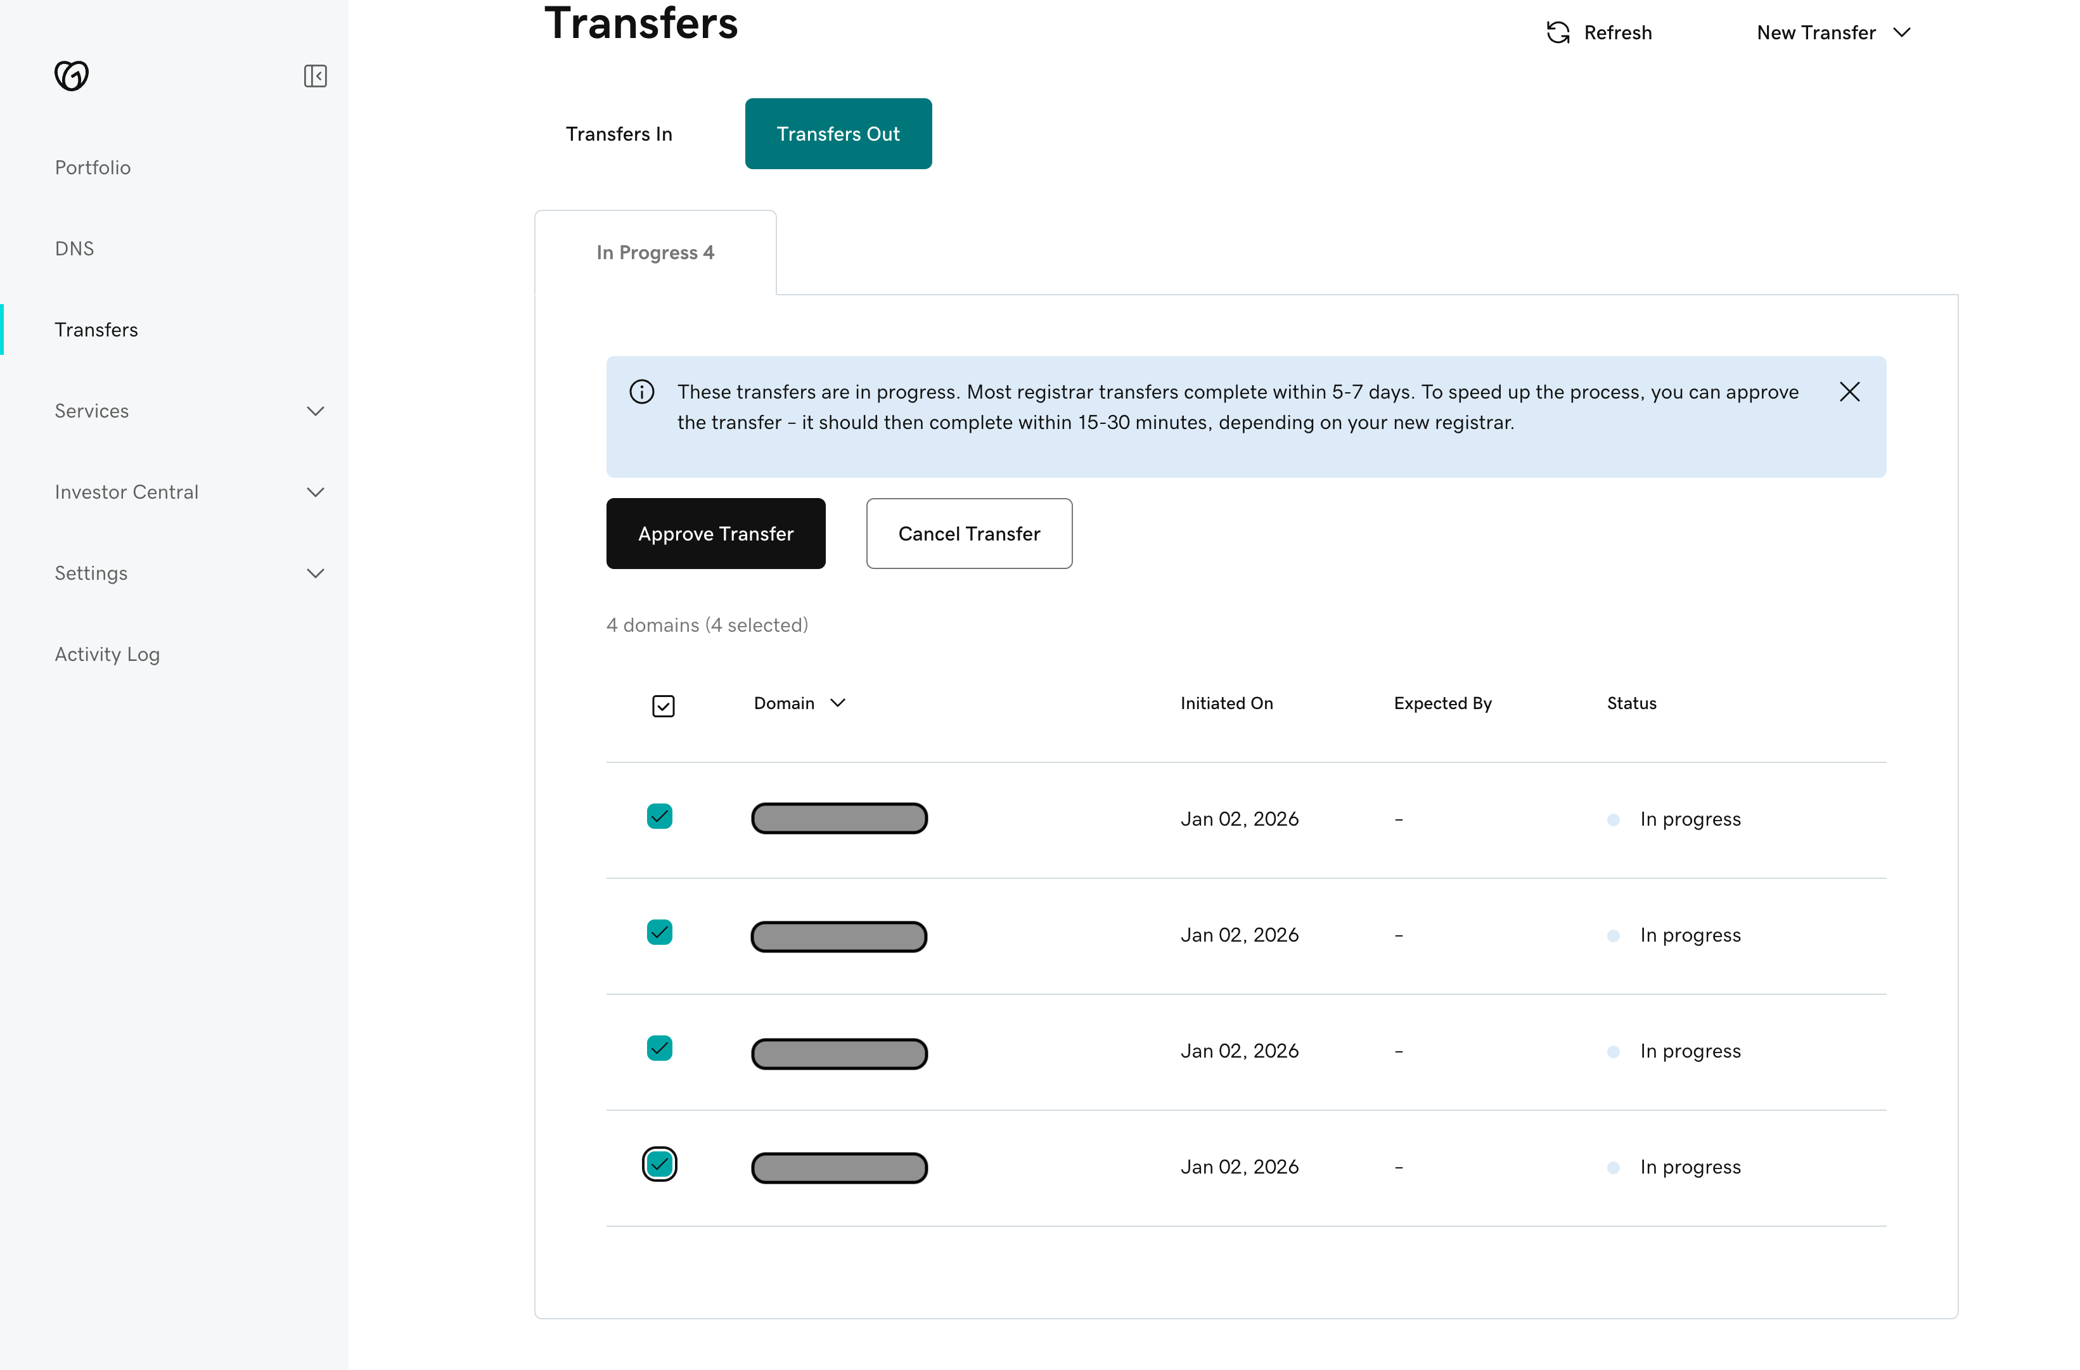The width and height of the screenshot is (2080, 1370).
Task: Sort by the Domain column
Action: (800, 703)
